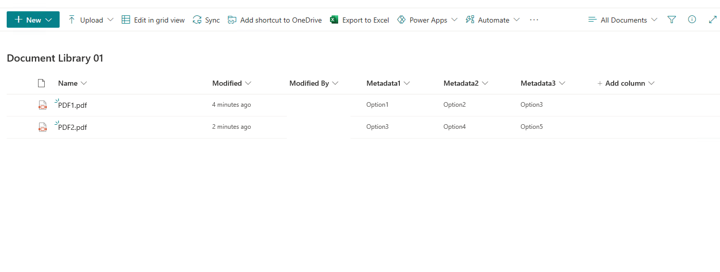Click the expand content arrows icon
The height and width of the screenshot is (272, 720).
(x=713, y=20)
